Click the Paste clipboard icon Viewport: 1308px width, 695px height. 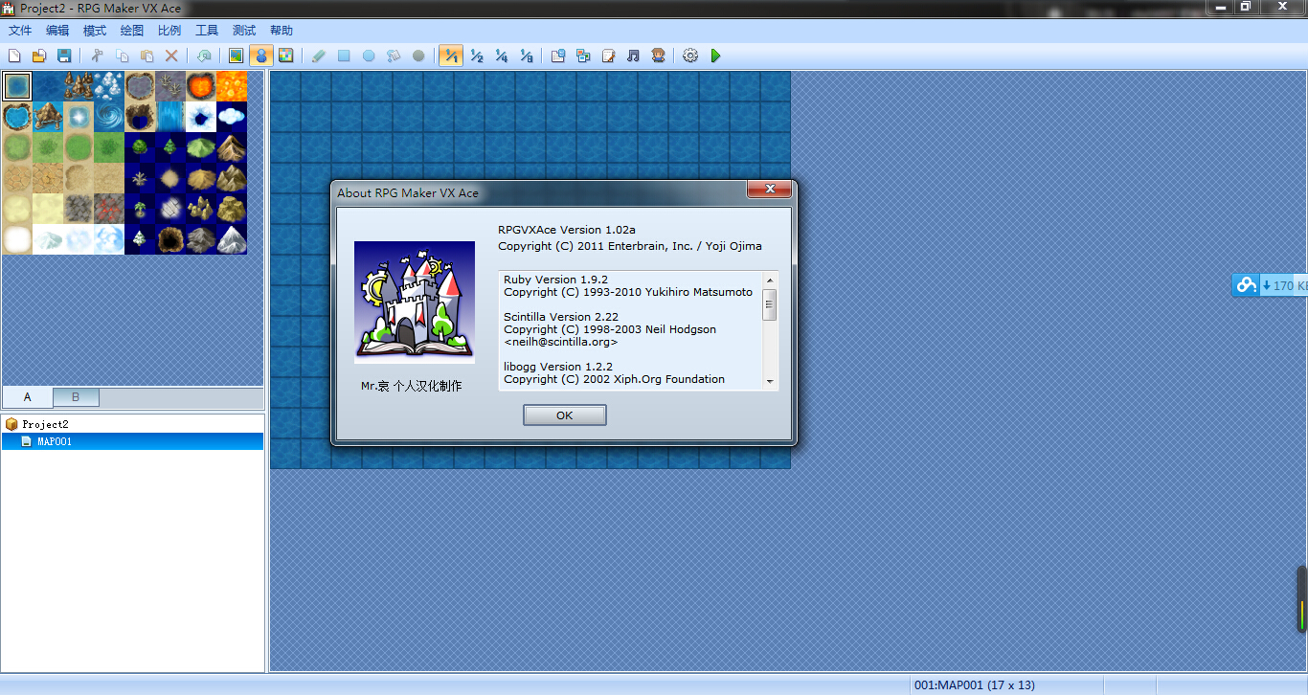147,56
